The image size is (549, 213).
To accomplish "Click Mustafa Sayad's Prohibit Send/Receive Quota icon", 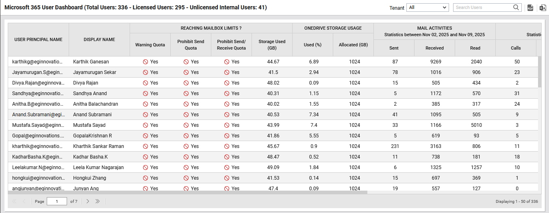I will click(227, 125).
